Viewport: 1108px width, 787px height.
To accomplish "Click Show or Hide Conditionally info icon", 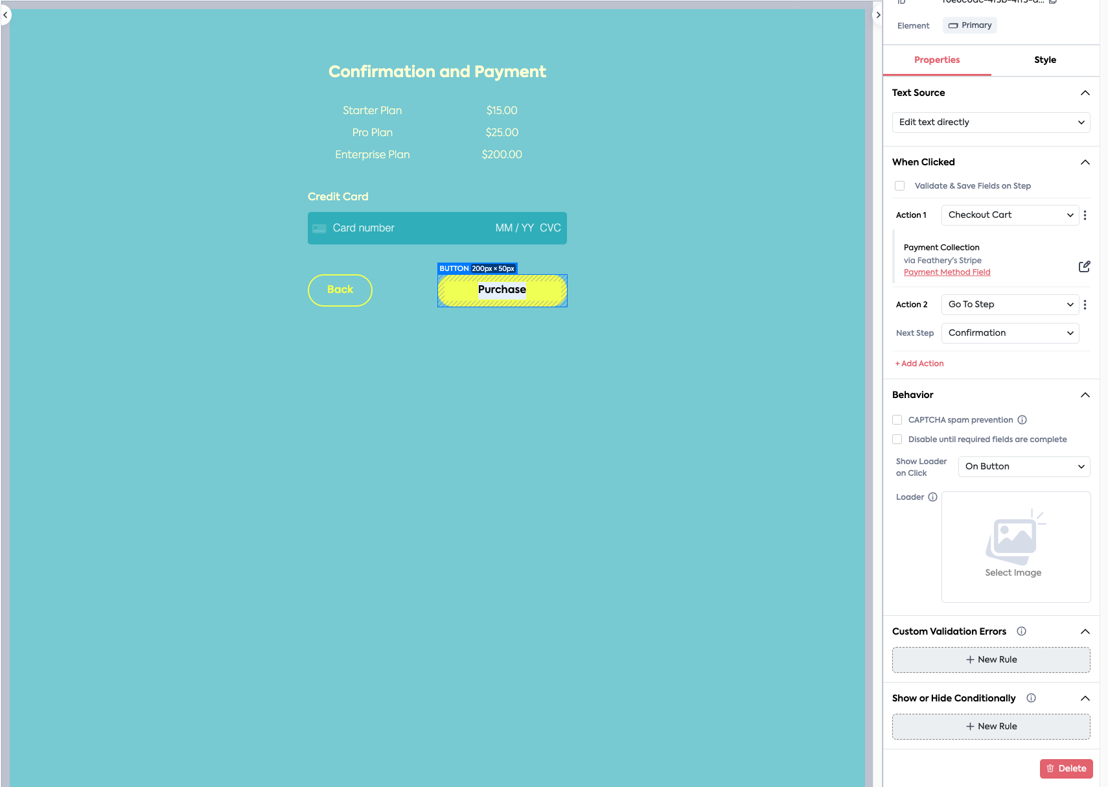I will click(x=1031, y=698).
